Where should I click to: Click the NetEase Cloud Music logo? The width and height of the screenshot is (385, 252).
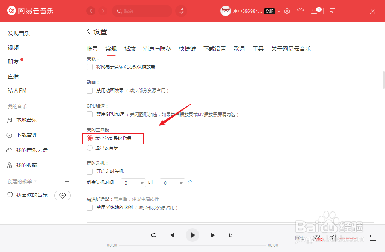[31, 11]
